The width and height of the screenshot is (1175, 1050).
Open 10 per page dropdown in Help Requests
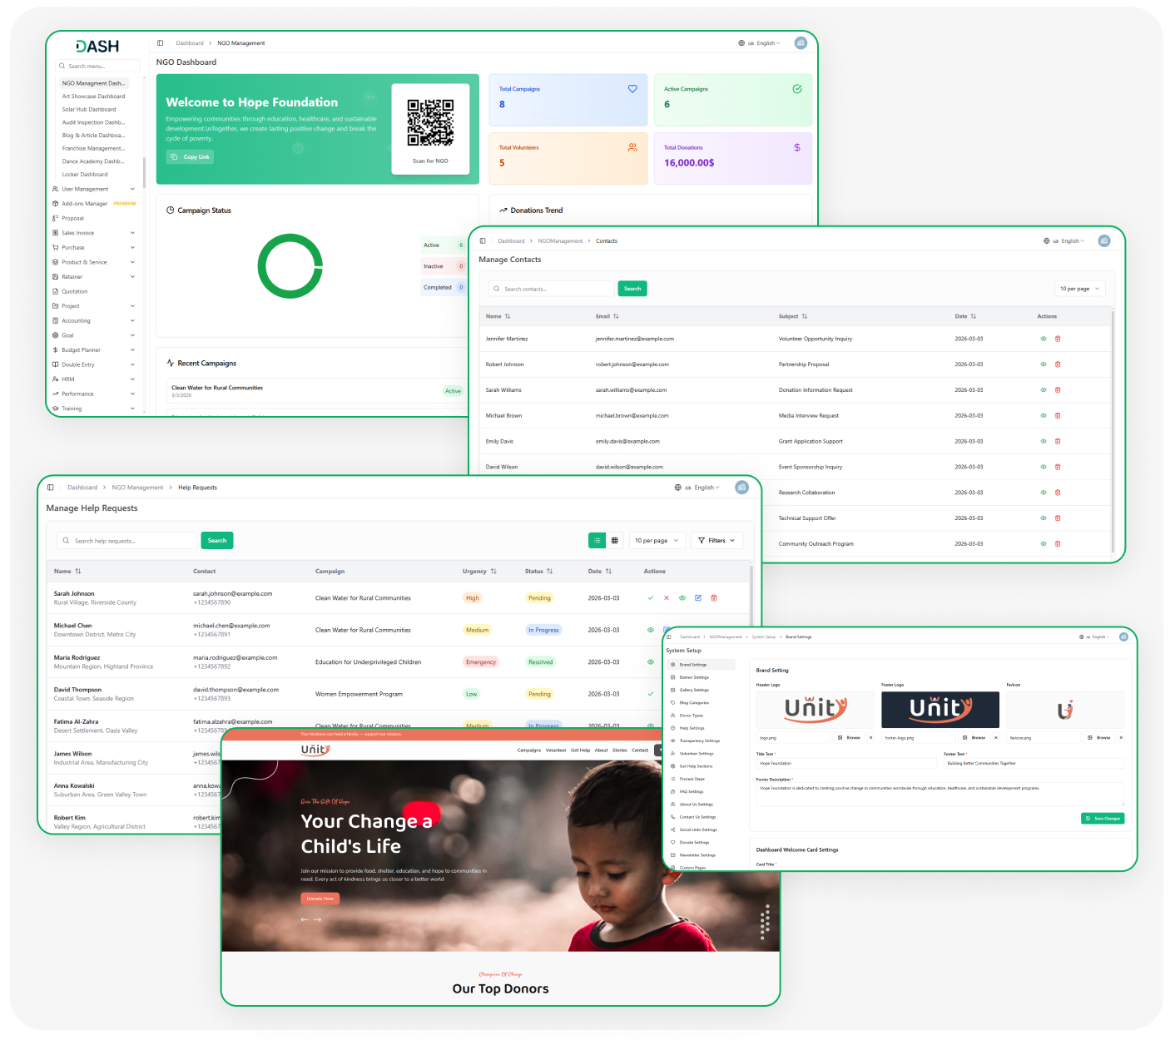[x=657, y=541]
